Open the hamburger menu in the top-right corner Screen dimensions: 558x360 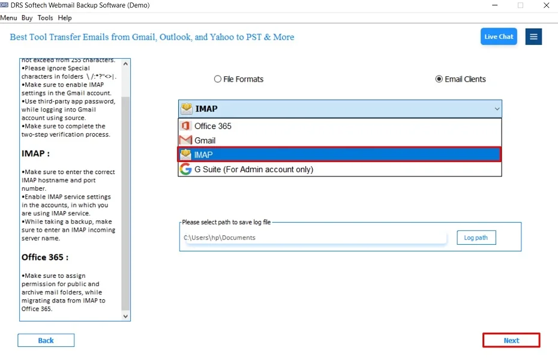[x=533, y=37]
